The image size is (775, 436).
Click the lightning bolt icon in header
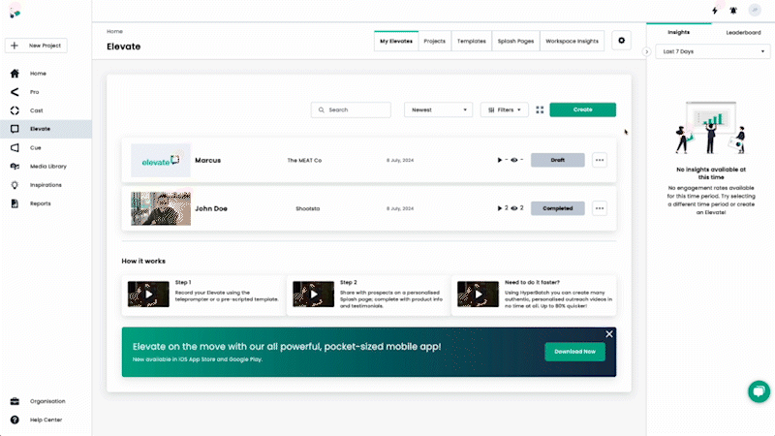click(x=715, y=11)
